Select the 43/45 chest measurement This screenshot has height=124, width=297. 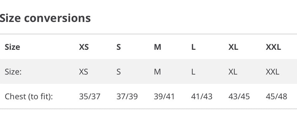pyautogui.click(x=239, y=97)
